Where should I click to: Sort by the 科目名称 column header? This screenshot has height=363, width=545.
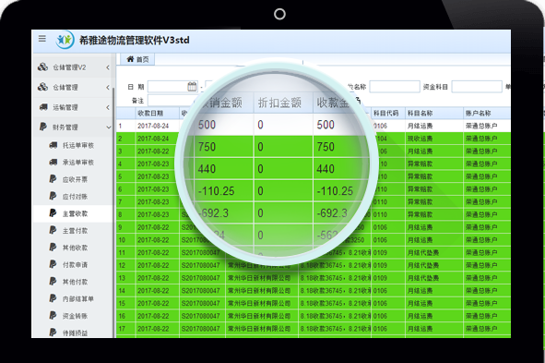click(433, 113)
